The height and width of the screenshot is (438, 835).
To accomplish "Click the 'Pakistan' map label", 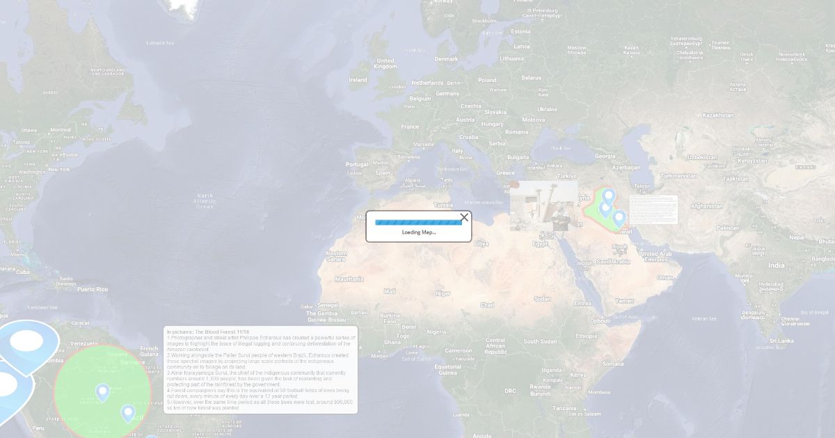I will click(x=728, y=227).
